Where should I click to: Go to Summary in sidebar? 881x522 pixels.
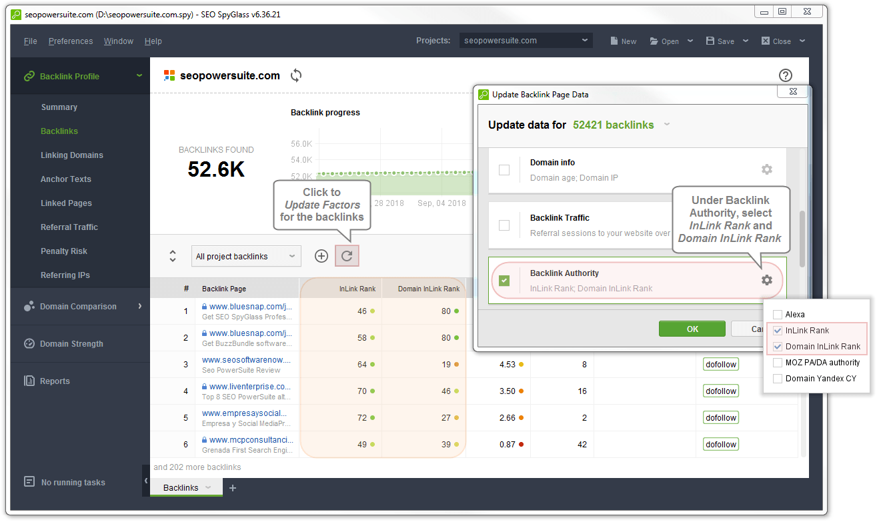click(x=59, y=107)
